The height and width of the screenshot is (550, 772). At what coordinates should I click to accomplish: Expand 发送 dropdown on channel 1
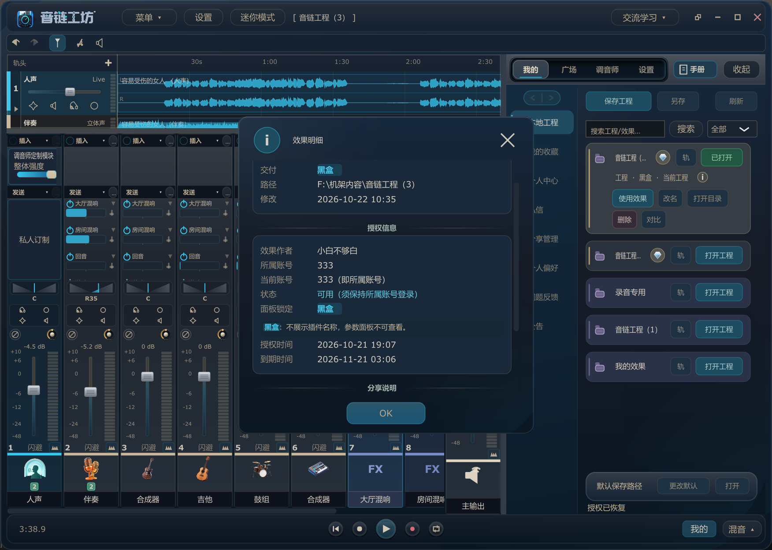point(47,192)
